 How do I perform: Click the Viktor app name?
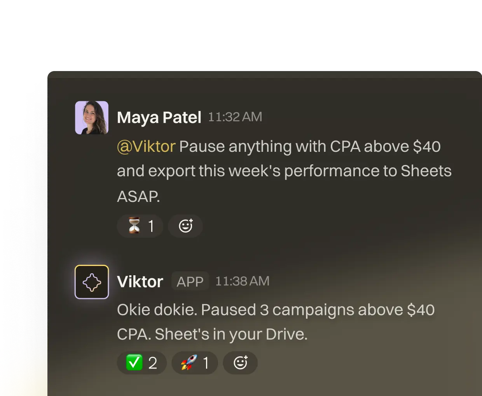tap(140, 282)
